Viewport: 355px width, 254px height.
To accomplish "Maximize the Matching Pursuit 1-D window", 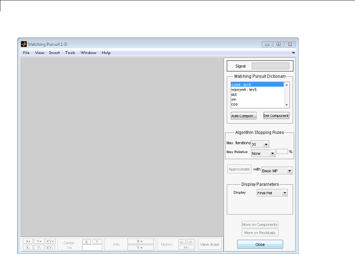I will [x=278, y=44].
